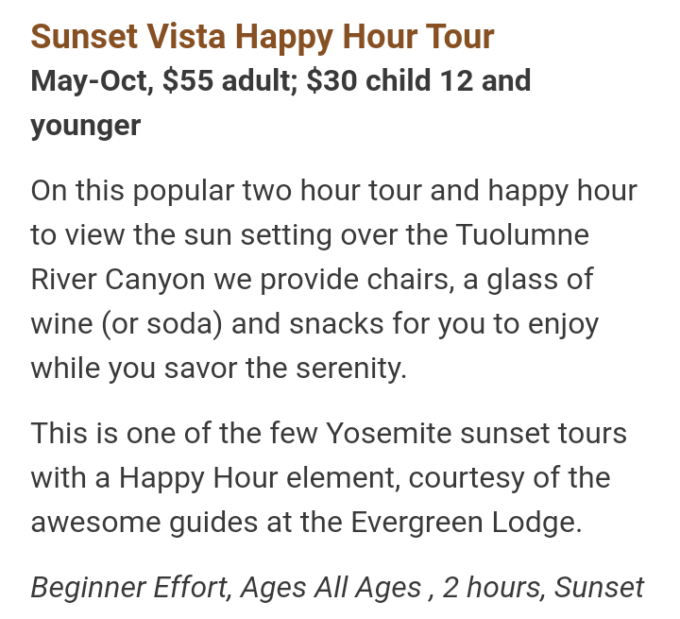The width and height of the screenshot is (680, 619).
Task: Click "This is one of the few" text
Action: pos(163,434)
